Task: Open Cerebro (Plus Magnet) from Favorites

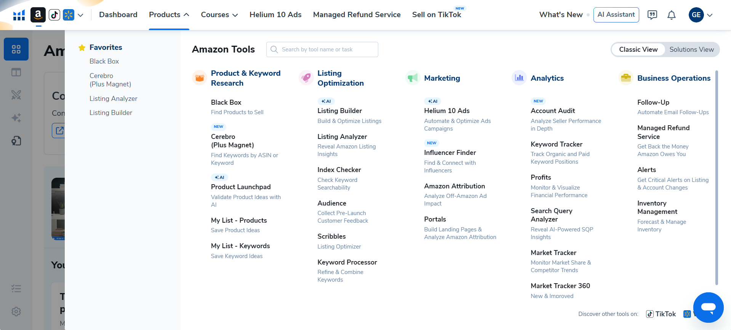Action: [110, 80]
